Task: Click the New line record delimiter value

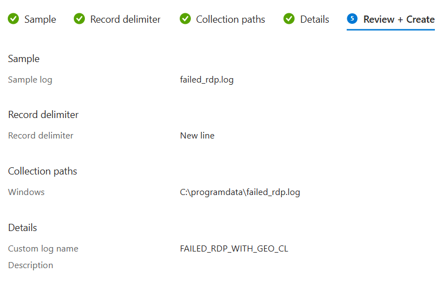Action: pyautogui.click(x=197, y=136)
